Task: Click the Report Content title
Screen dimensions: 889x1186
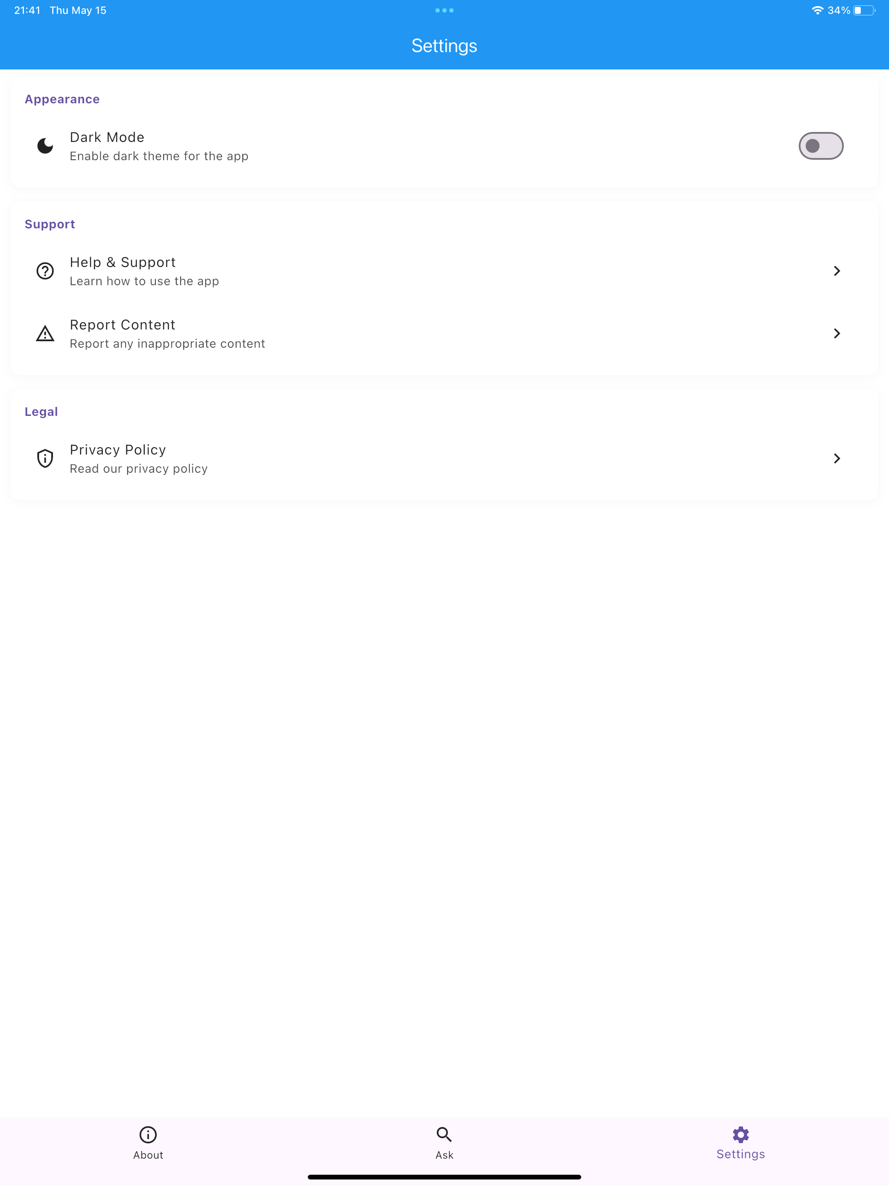Action: (x=123, y=325)
